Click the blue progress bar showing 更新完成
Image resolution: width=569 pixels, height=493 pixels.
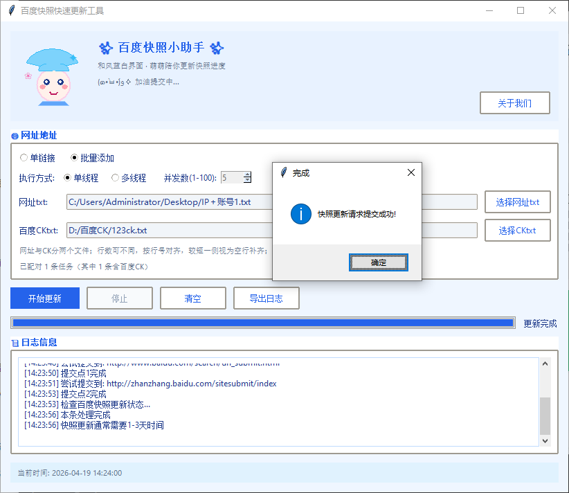coord(262,322)
